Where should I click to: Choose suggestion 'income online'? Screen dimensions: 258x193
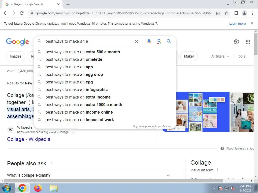[x=105, y=112]
